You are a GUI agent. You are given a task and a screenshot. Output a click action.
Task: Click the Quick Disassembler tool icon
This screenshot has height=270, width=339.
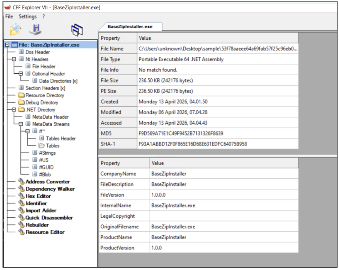click(21, 217)
